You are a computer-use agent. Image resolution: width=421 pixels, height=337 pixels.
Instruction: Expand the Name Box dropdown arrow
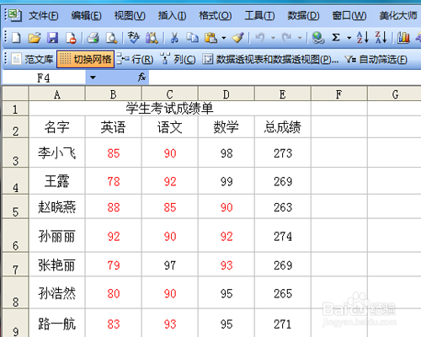point(93,78)
